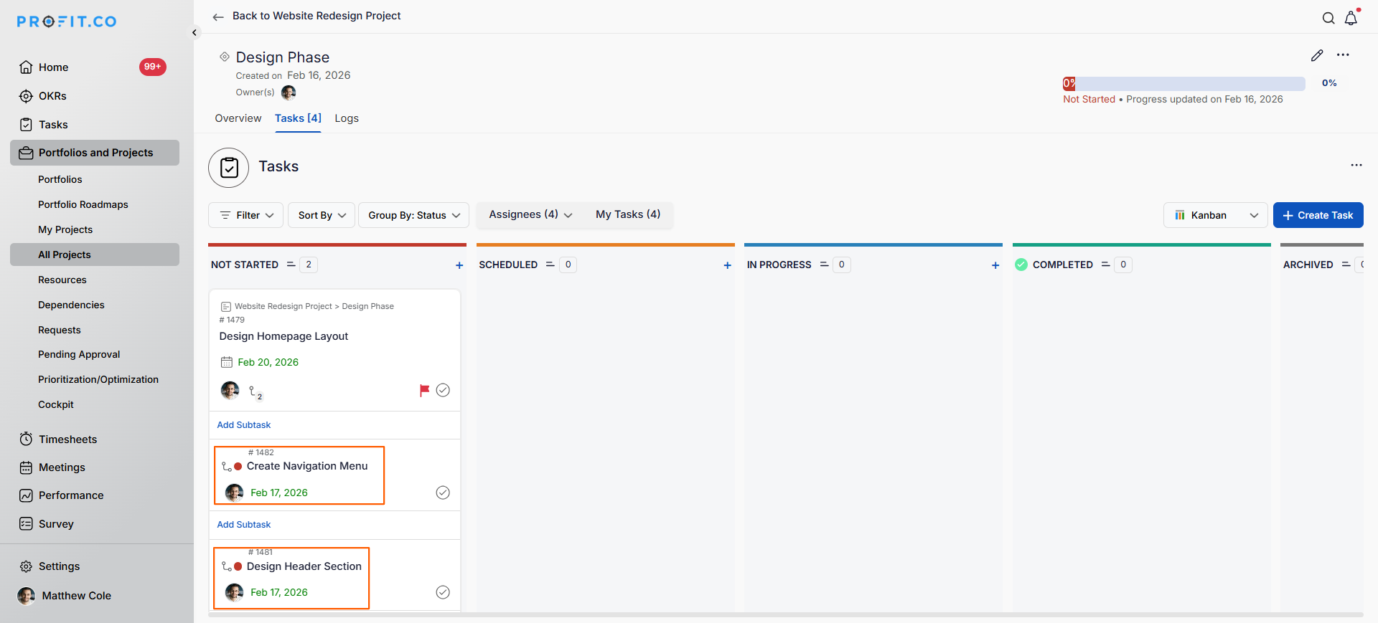
Task: Open the Design Header Section task title
Action: tap(304, 566)
